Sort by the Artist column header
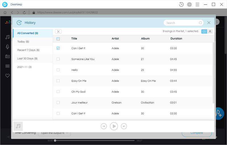Viewport: 227px width, 145px height. tap(115, 39)
